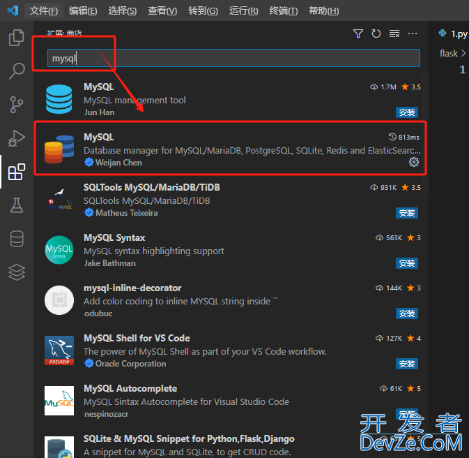Open manage gear for Weijan Chen MySQL
The image size is (469, 458).
pyautogui.click(x=414, y=162)
